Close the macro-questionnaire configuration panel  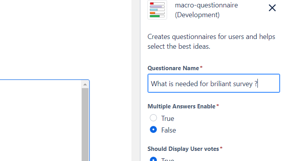pos(272,8)
